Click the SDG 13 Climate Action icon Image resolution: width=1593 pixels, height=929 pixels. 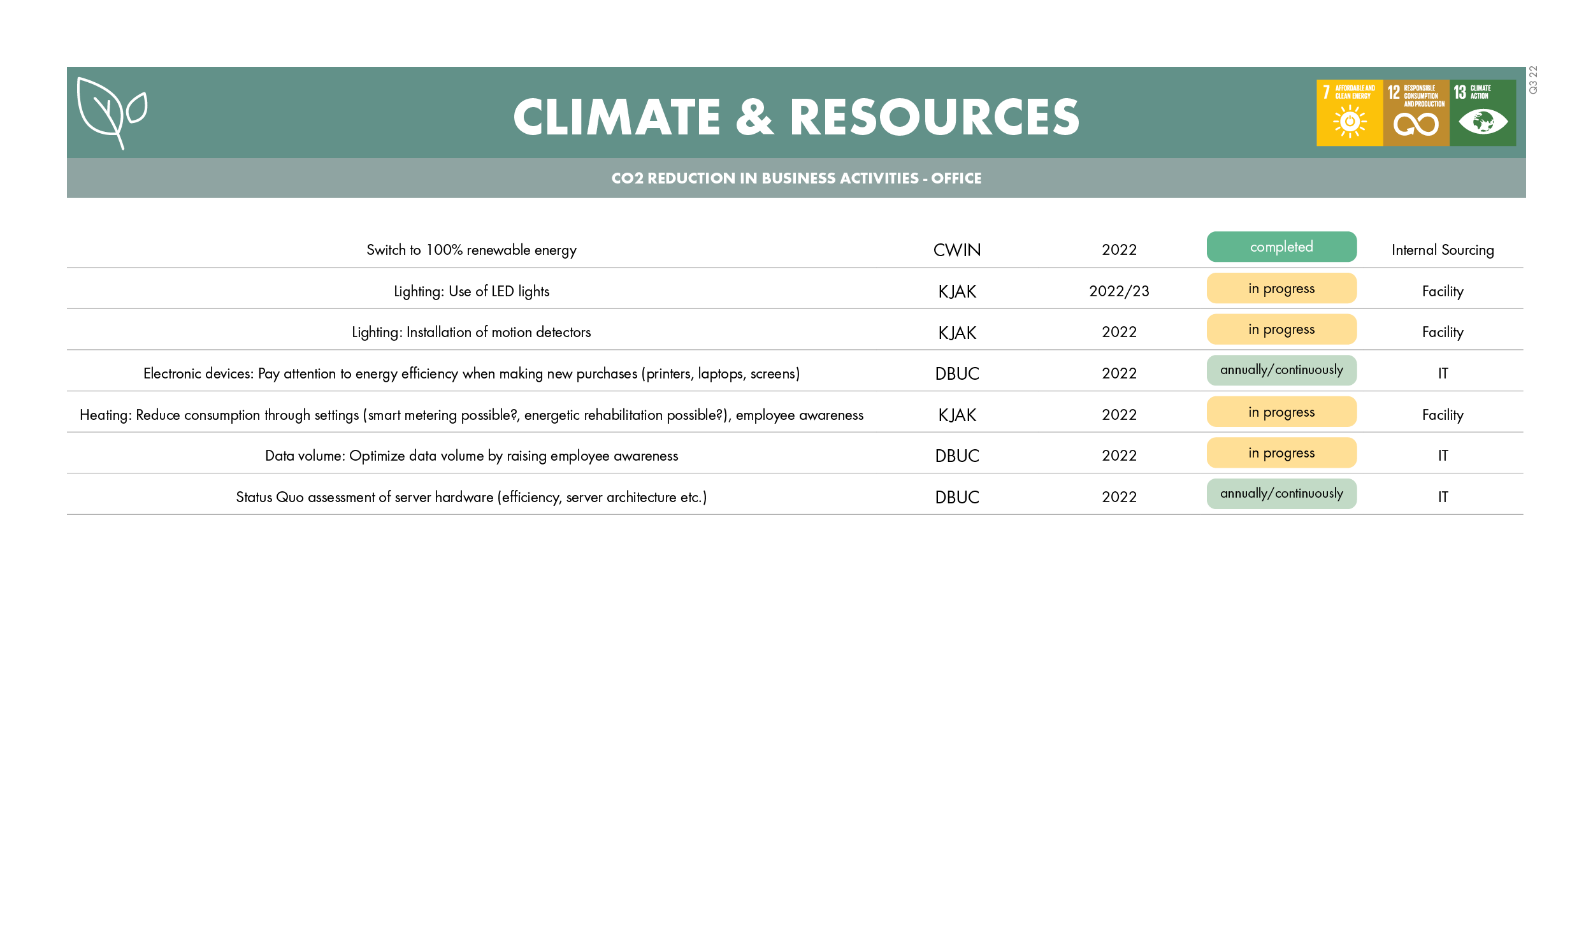(1482, 113)
